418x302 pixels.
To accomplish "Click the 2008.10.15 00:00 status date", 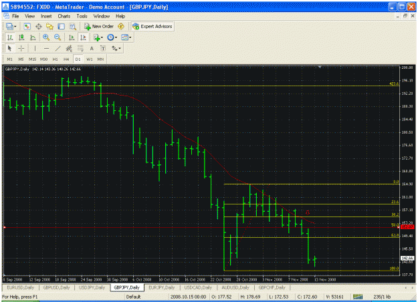I will [x=188, y=297].
